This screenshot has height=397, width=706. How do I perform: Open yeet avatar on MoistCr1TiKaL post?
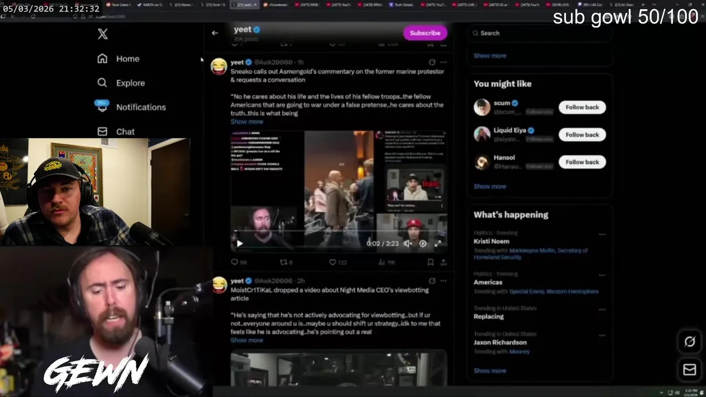tap(219, 285)
